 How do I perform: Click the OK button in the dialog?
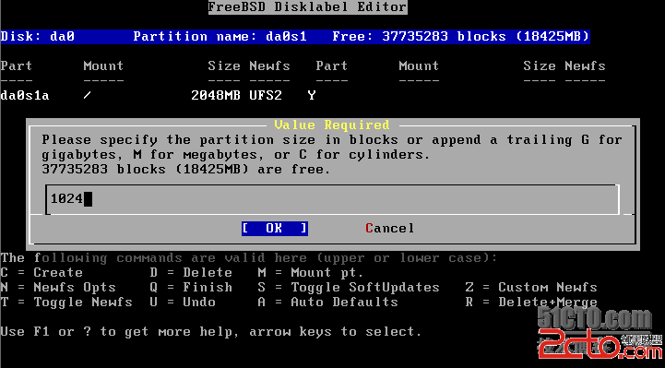point(275,228)
